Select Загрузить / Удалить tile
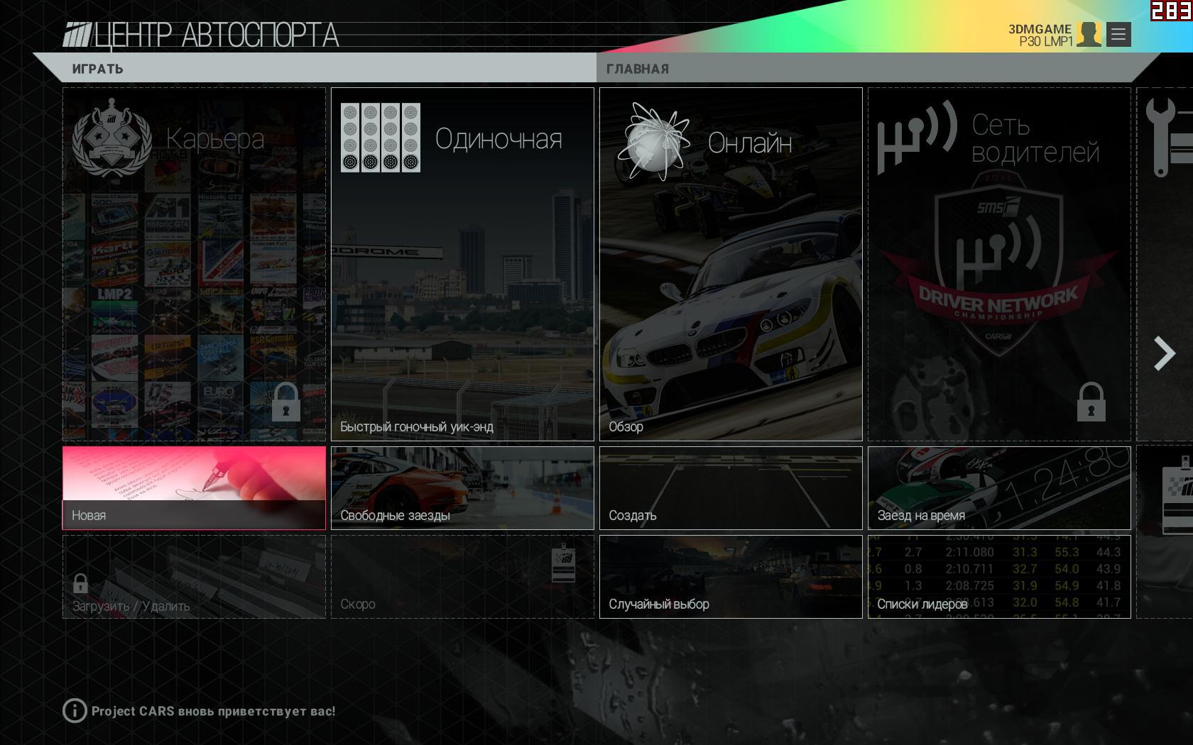Viewport: 1193px width, 745px height. (194, 576)
